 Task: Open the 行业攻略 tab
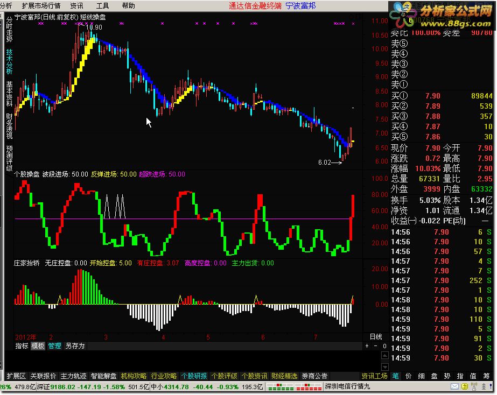tap(164, 376)
